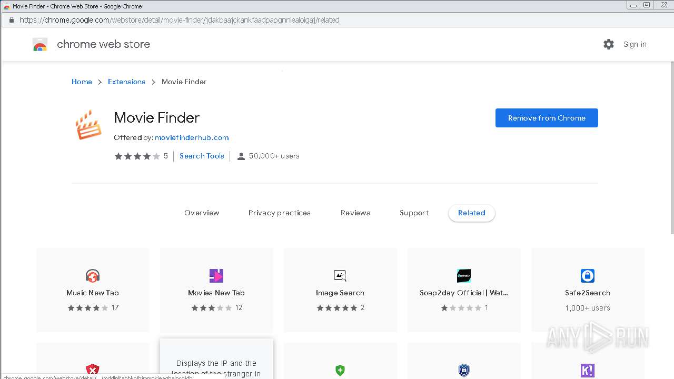Open the Safe2Search card title
Viewport: 674px width, 379px height.
(588, 293)
